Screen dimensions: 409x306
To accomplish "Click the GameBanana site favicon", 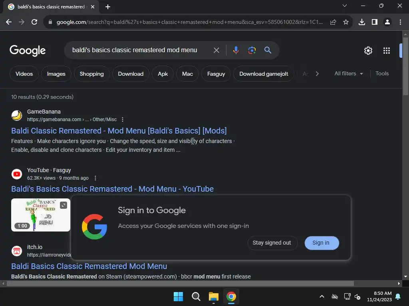I will [x=17, y=115].
